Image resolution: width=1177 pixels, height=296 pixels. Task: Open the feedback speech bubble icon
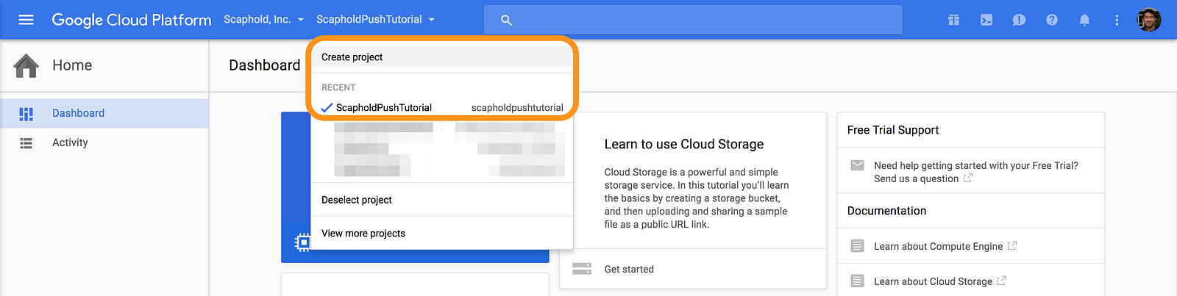tap(1019, 20)
